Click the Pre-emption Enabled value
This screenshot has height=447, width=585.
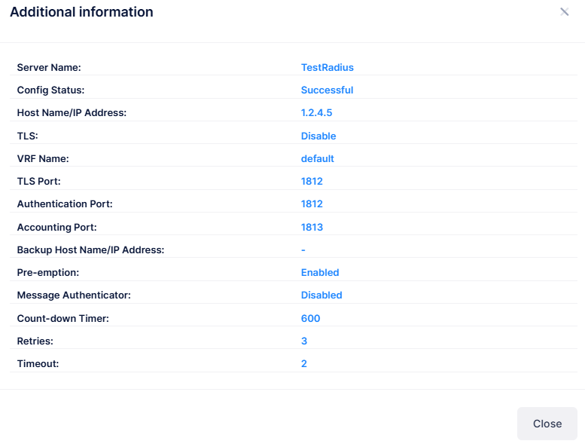(320, 272)
